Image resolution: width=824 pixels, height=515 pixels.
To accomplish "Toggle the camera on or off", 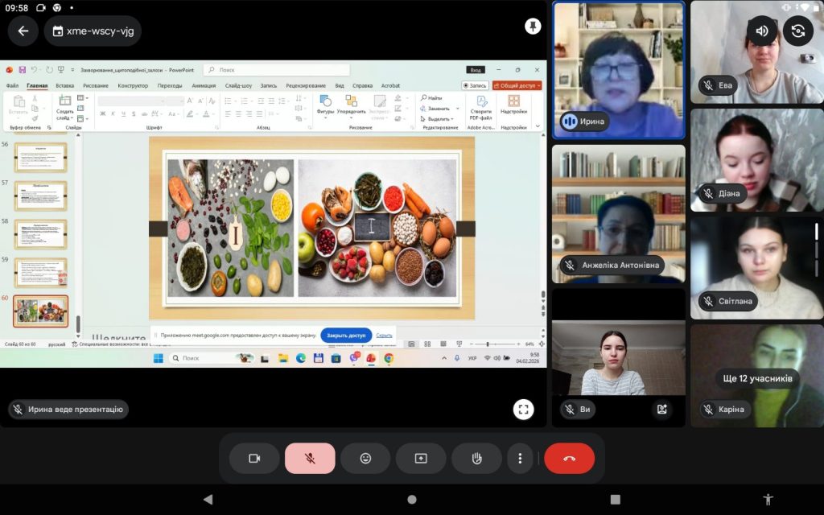I will click(x=254, y=458).
